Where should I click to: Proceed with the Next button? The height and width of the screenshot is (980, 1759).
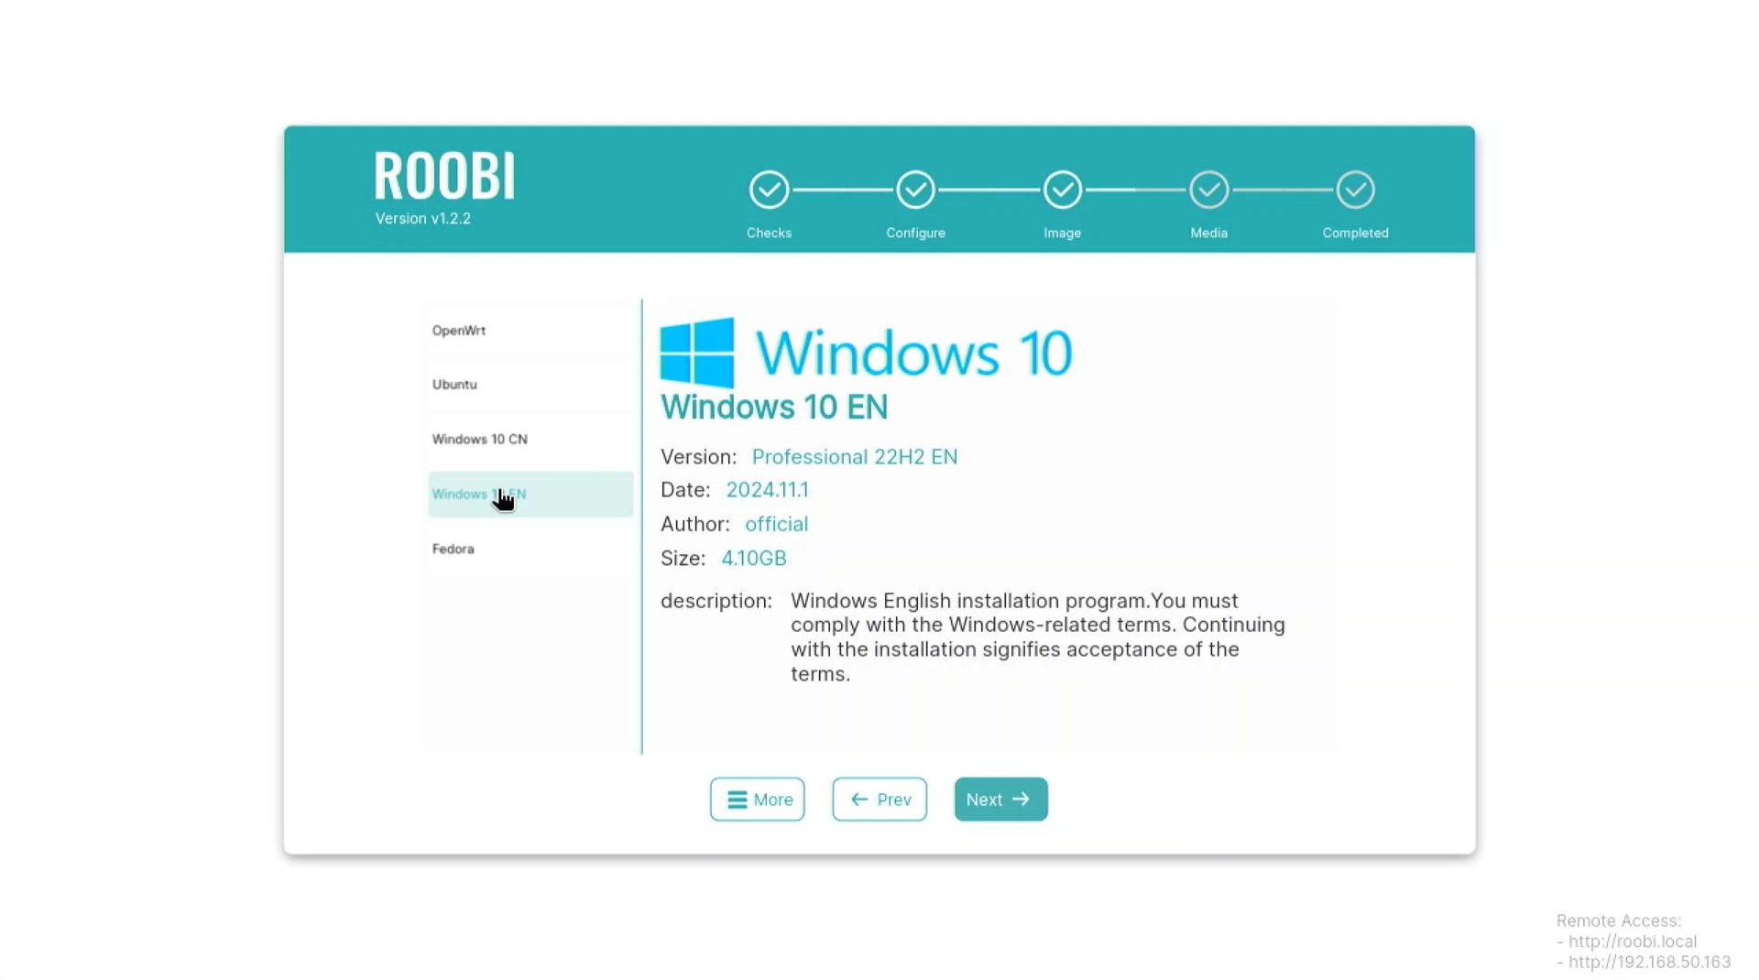point(1000,800)
